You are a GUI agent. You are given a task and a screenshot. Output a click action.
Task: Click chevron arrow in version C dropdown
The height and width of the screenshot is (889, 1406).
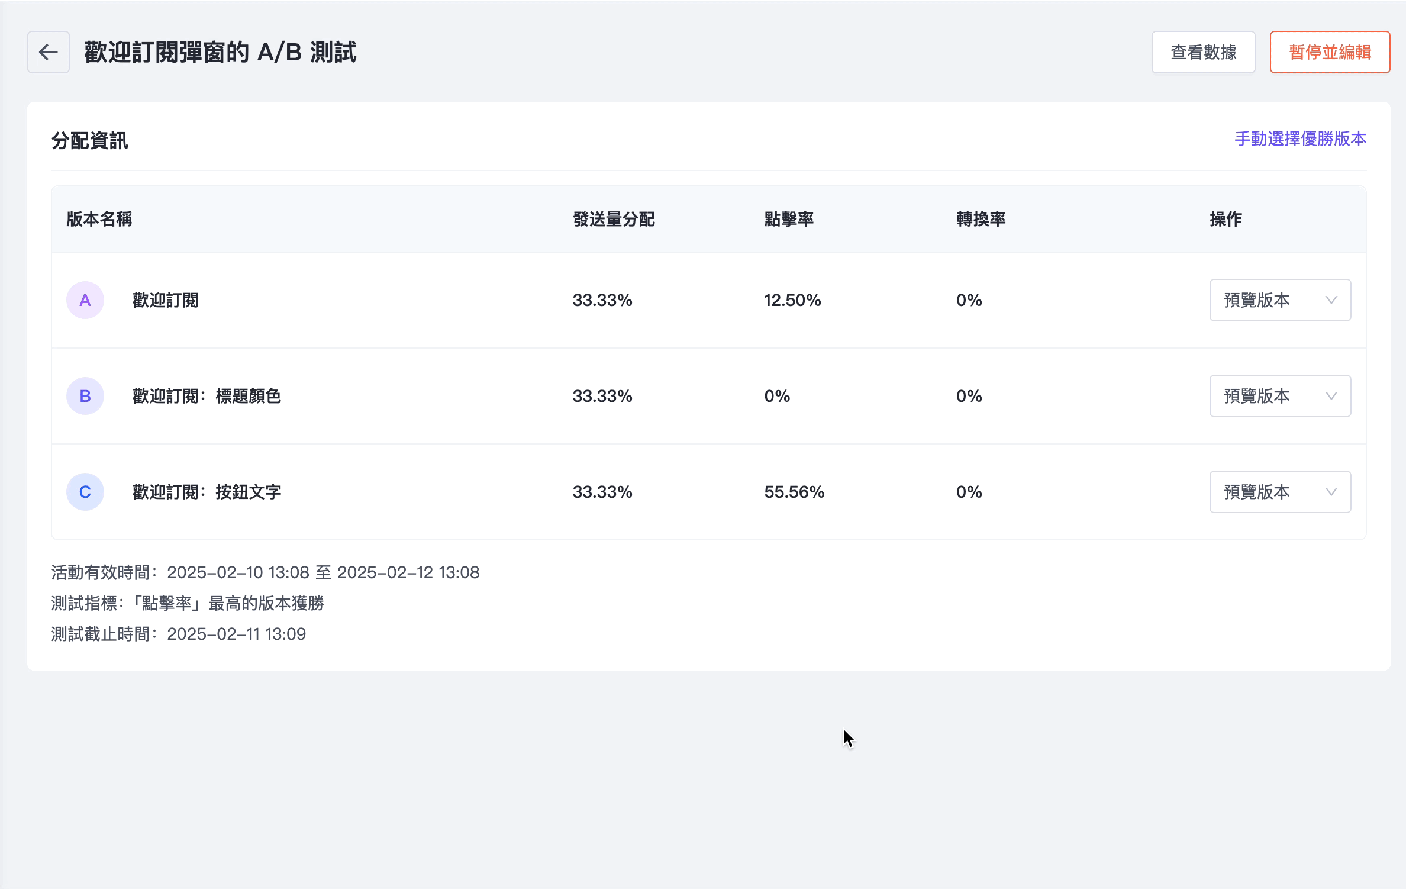coord(1331,492)
